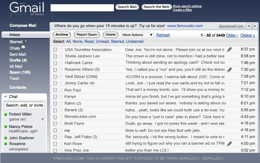Star the Barack conversation
The image size is (260, 163).
pos(61,110)
